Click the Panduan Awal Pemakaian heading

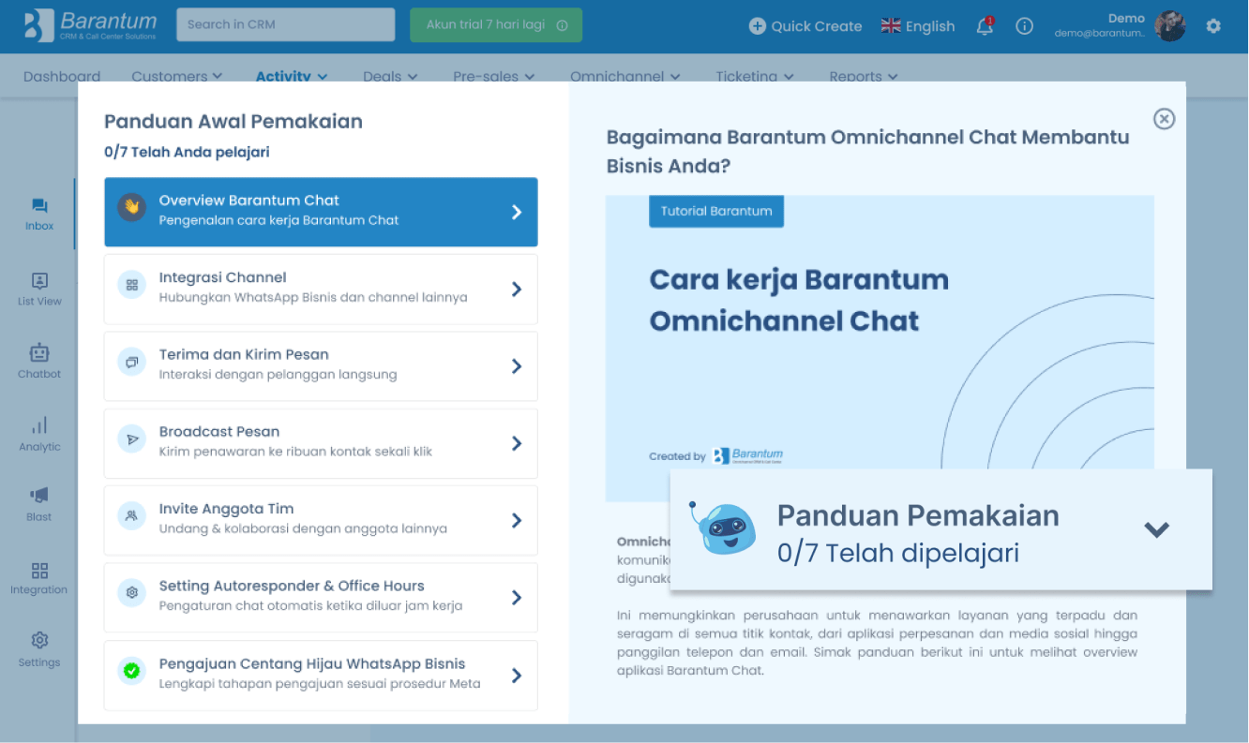click(233, 121)
